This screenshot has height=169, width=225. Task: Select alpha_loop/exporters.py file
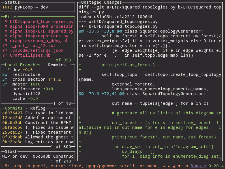click(38, 36)
